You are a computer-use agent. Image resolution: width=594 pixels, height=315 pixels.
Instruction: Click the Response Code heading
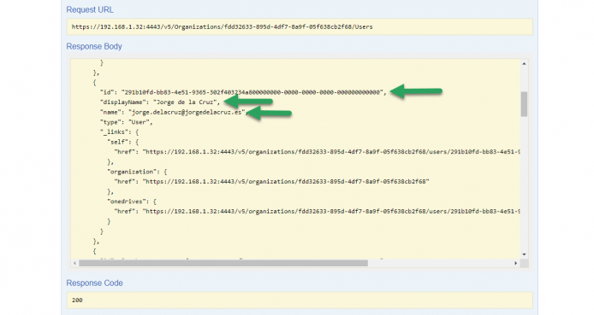click(x=94, y=283)
